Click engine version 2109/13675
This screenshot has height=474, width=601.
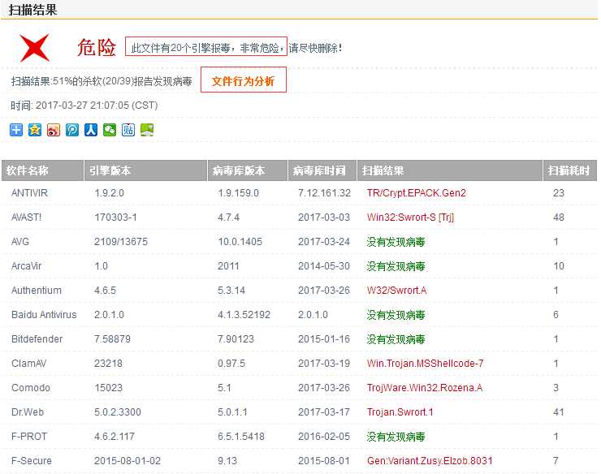pyautogui.click(x=121, y=242)
